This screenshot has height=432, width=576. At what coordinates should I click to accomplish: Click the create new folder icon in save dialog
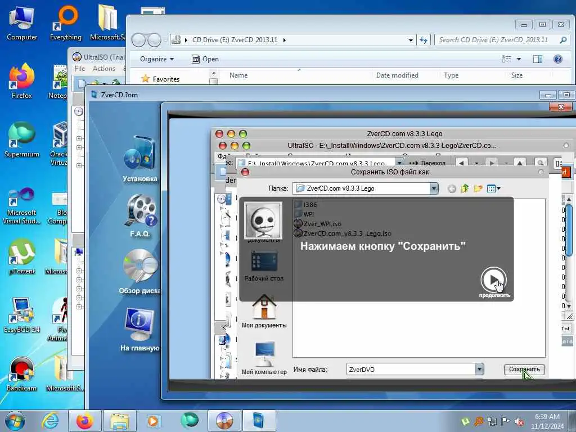[478, 188]
